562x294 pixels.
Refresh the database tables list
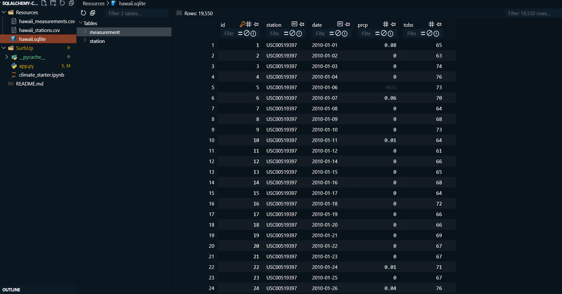coord(83,13)
